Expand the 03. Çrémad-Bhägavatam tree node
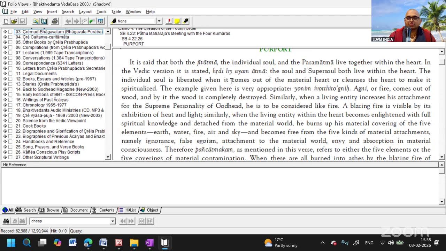Image resolution: width=446 pixels, height=251 pixels. click(x=5, y=32)
